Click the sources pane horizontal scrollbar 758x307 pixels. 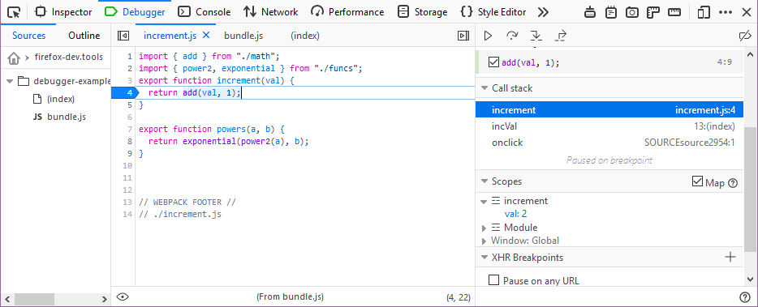click(34, 298)
